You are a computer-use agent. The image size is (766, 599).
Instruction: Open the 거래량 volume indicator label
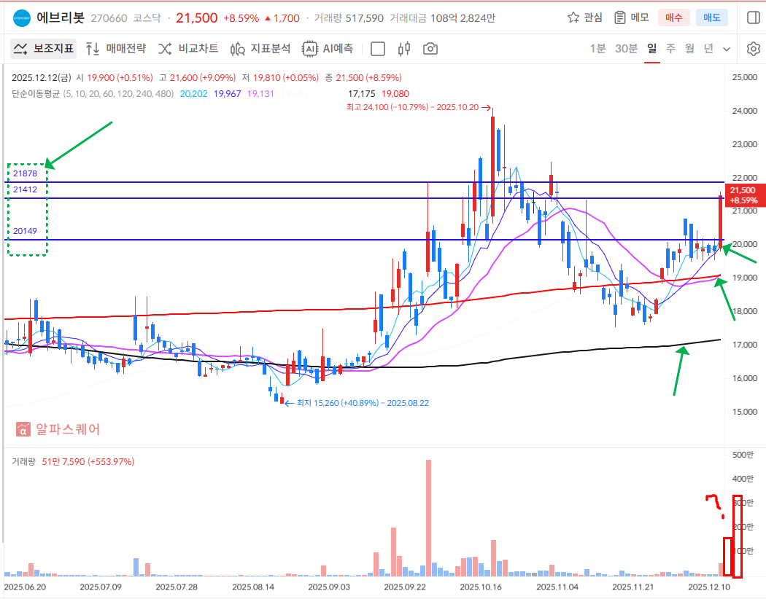click(x=23, y=461)
